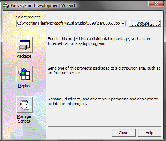Click the Deploy globe icon button
This screenshot has width=166, height=141.
[x=25, y=74]
